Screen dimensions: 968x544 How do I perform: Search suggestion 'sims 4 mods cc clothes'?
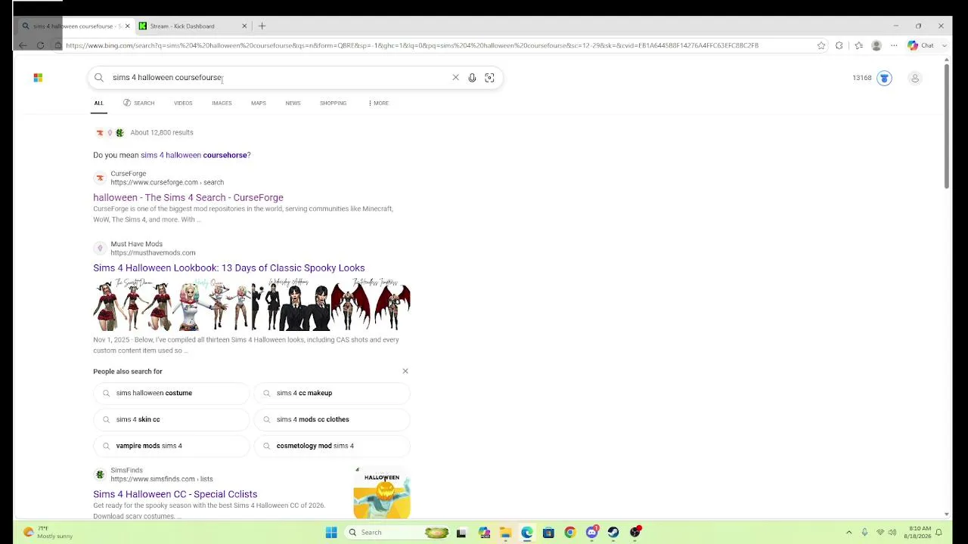tap(332, 419)
